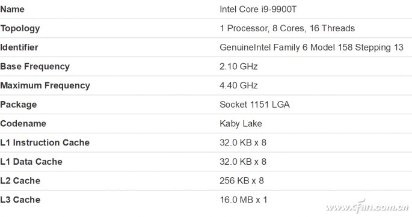412x217 pixels.
Task: Click the Codename label
Action: (23, 123)
